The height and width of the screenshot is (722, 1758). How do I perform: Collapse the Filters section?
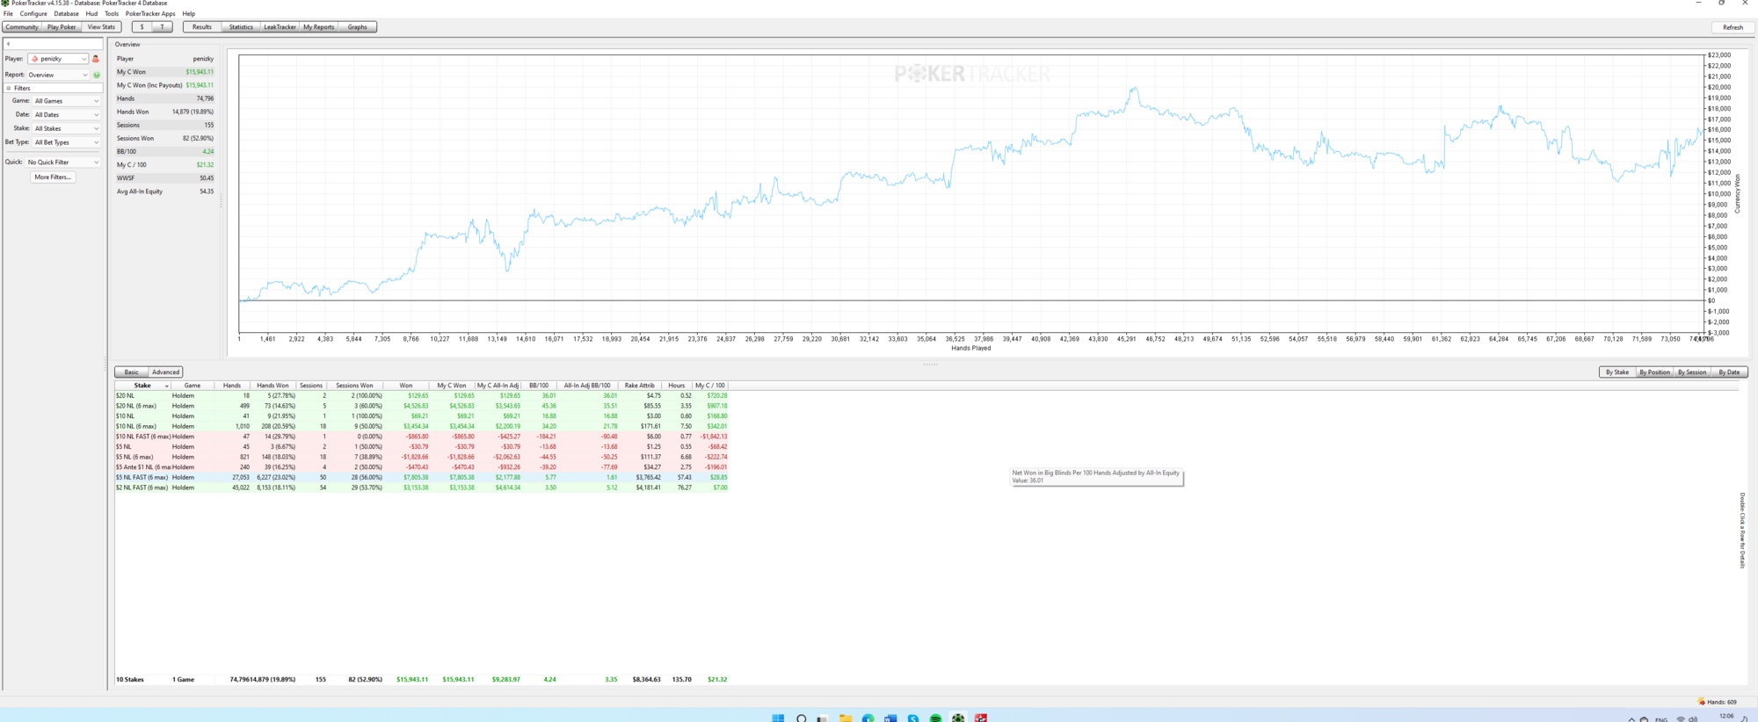click(9, 88)
